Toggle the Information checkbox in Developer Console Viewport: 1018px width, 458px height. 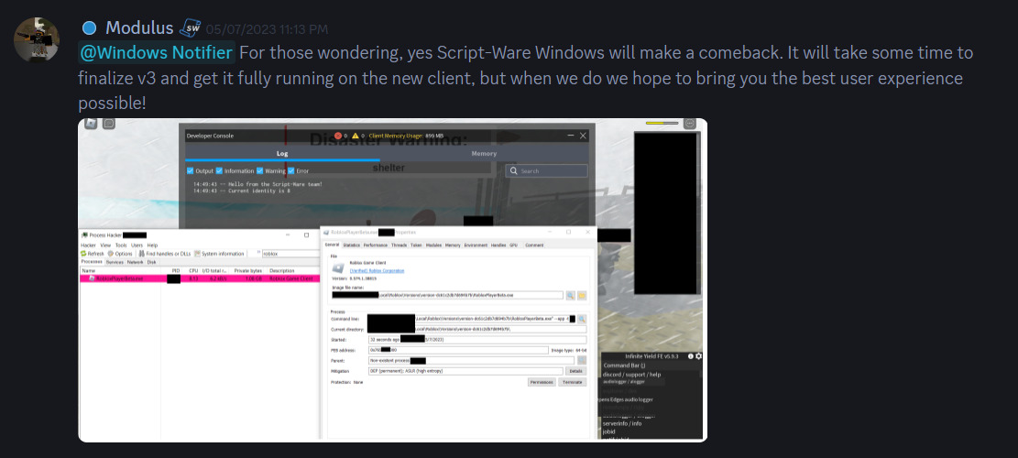coord(219,170)
